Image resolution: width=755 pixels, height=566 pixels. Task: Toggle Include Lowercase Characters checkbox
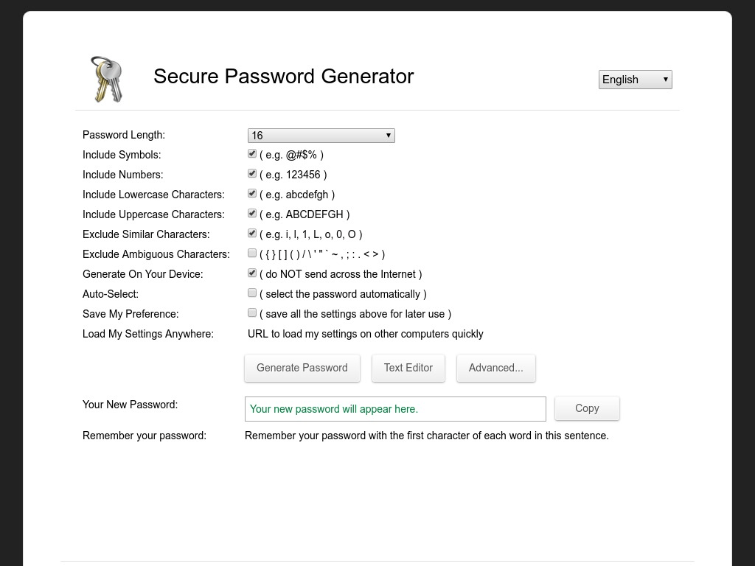252,194
